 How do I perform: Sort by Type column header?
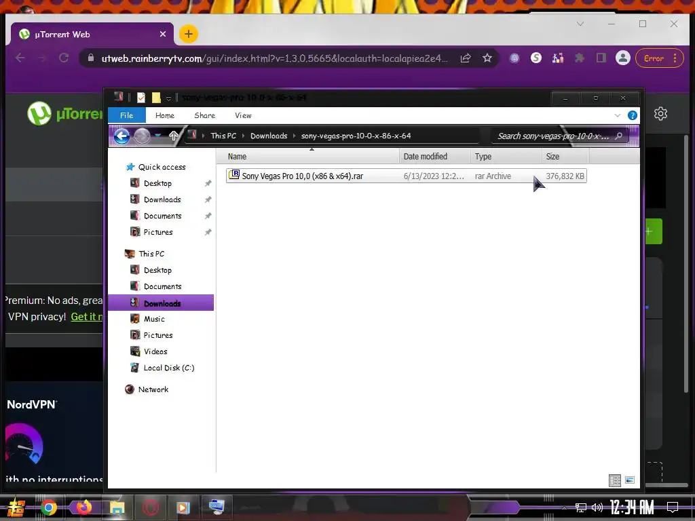point(506,157)
